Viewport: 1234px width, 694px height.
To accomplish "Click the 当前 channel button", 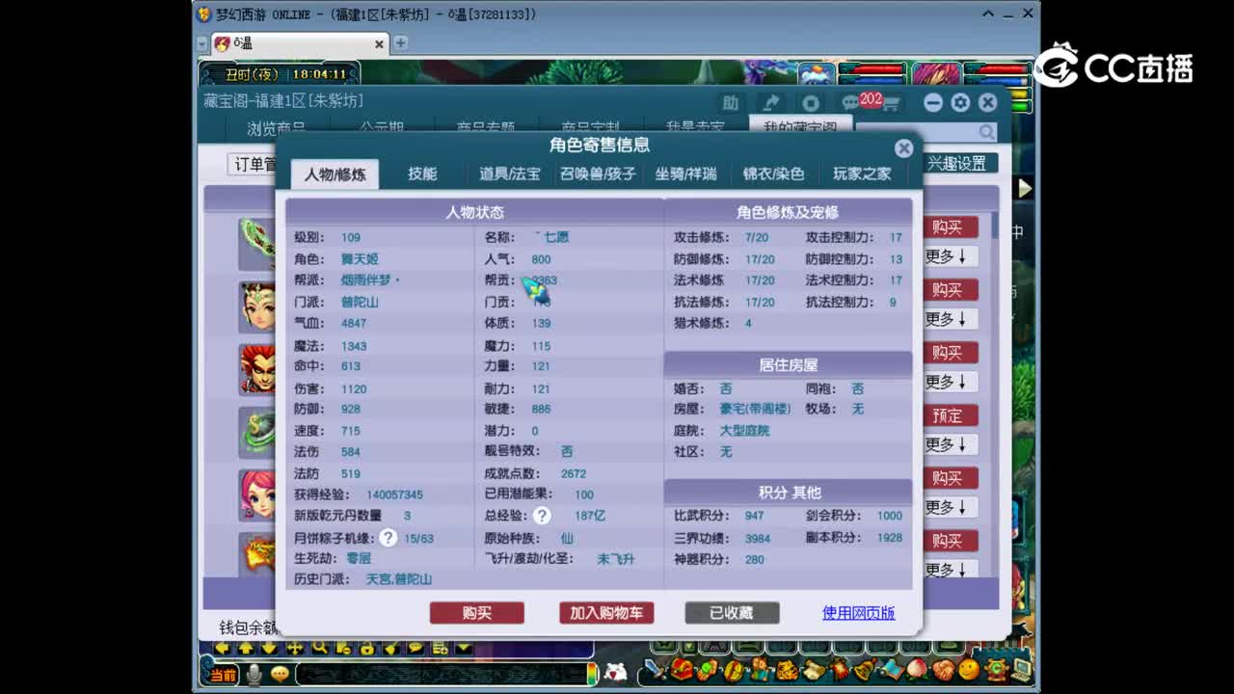I will [x=223, y=675].
